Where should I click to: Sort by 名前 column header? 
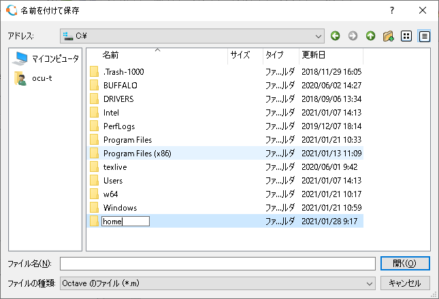click(x=110, y=54)
